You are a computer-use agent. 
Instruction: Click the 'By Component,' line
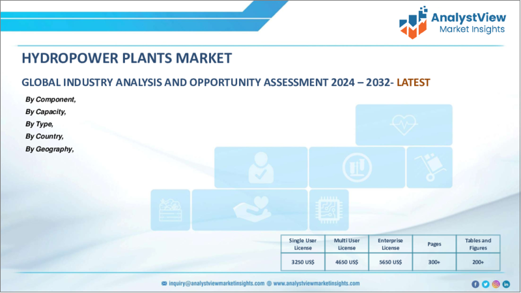pyautogui.click(x=51, y=100)
